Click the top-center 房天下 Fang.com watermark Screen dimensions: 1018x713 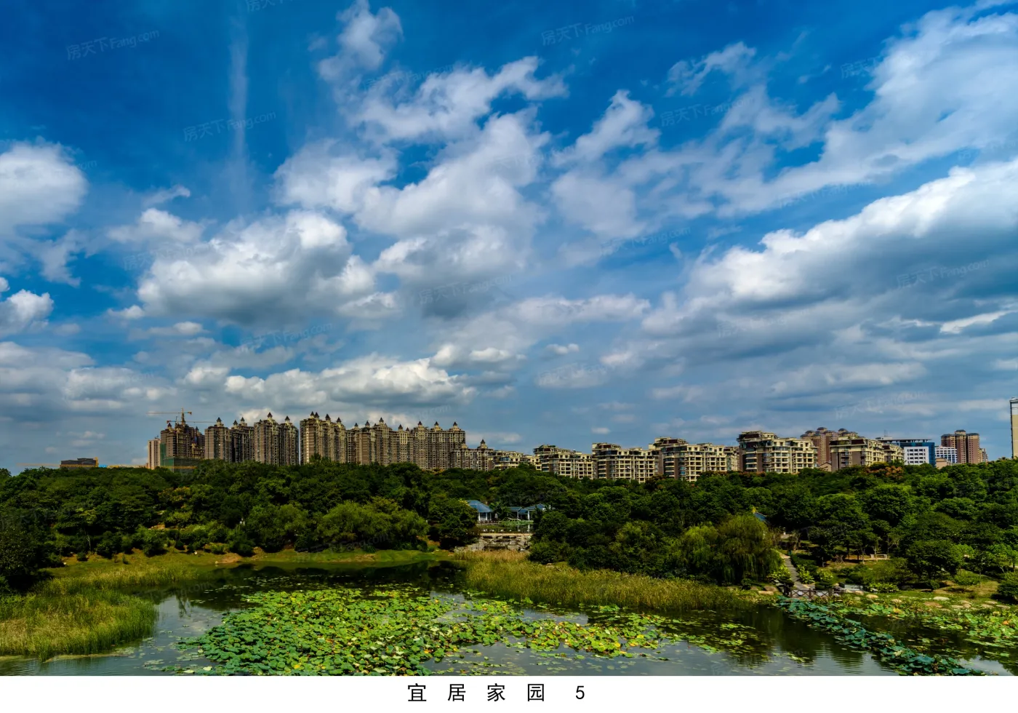pyautogui.click(x=586, y=30)
